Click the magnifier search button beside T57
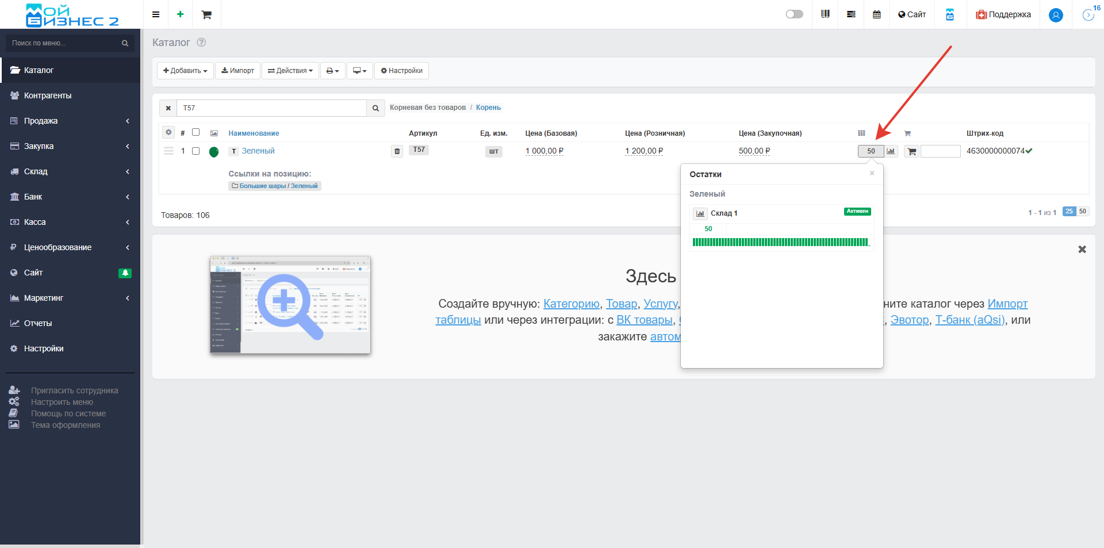 (x=375, y=108)
